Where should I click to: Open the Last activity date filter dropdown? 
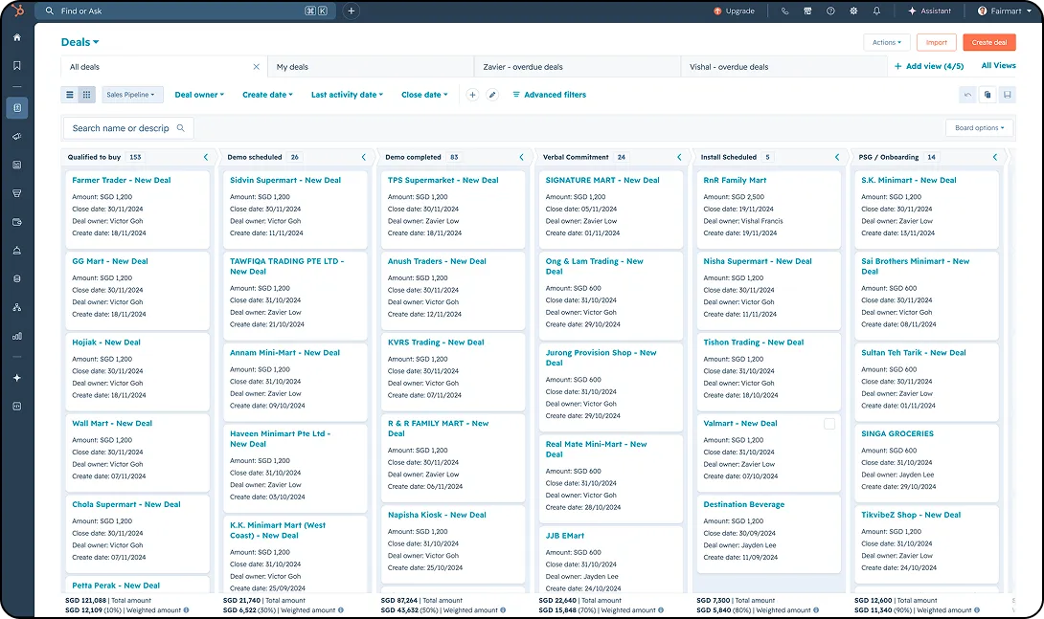point(347,95)
